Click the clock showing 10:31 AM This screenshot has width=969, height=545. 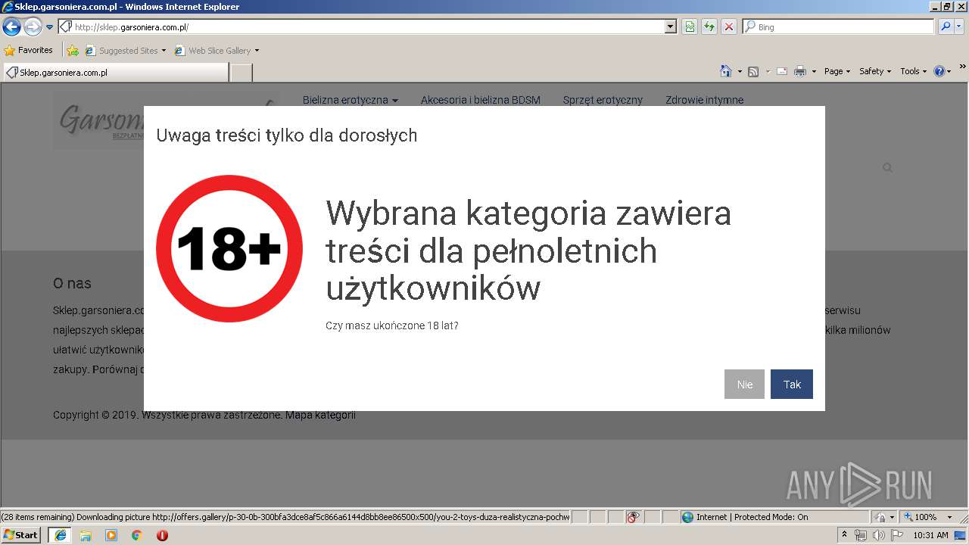[930, 535]
